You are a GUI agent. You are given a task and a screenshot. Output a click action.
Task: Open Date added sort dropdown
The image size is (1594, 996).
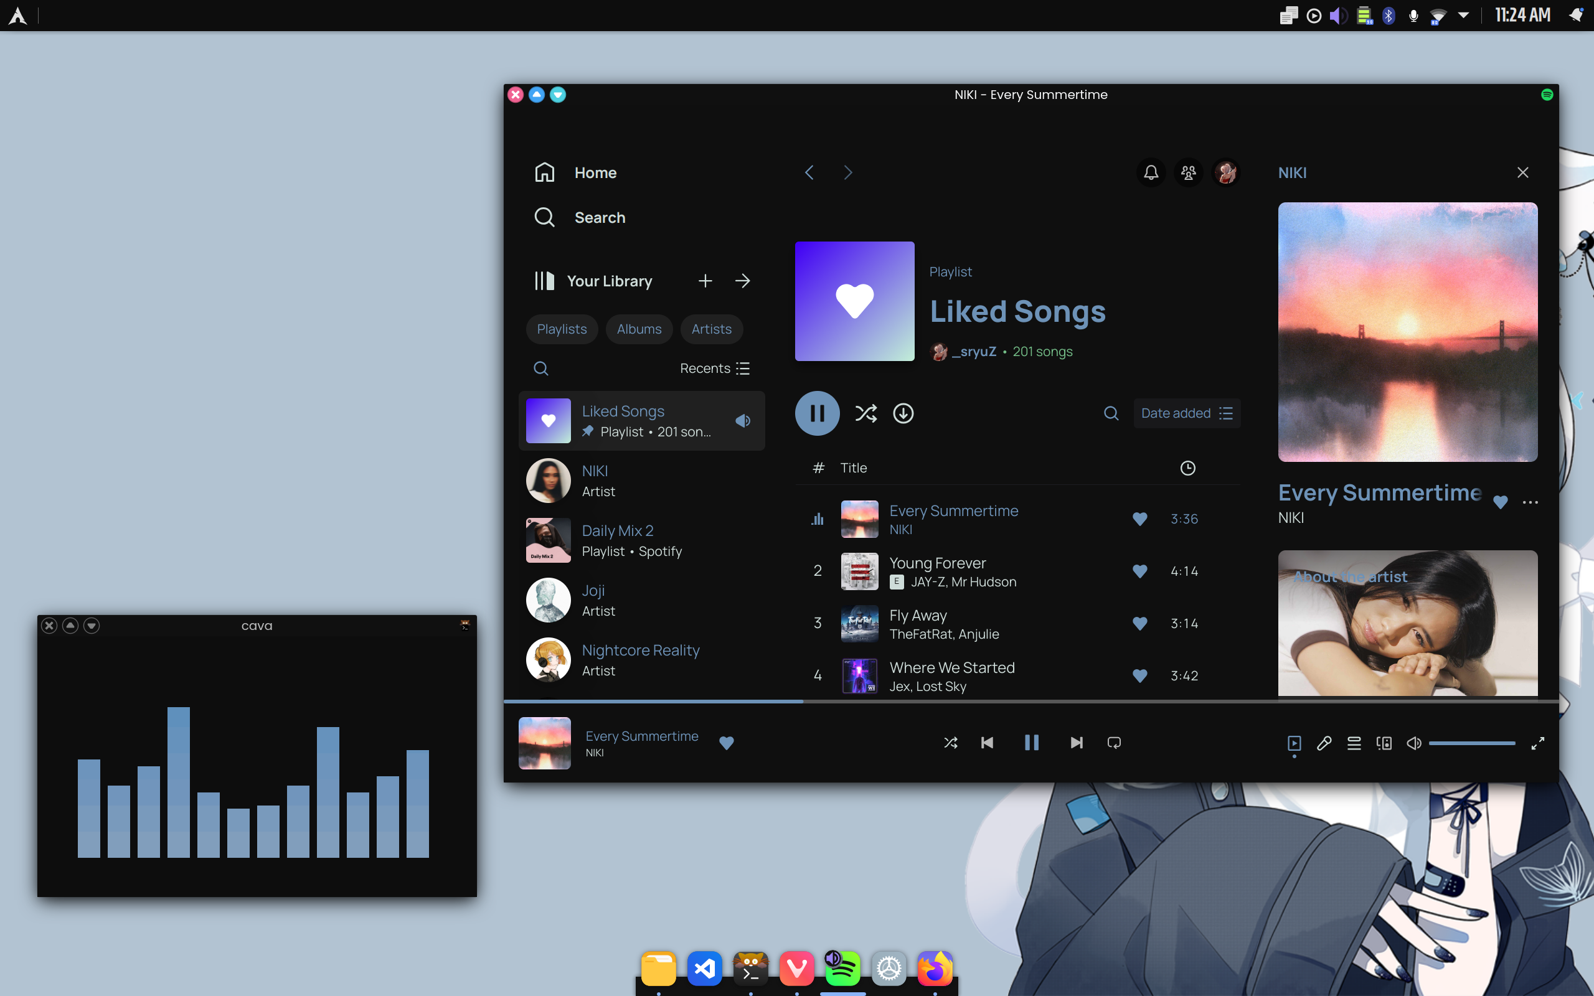pos(1187,413)
